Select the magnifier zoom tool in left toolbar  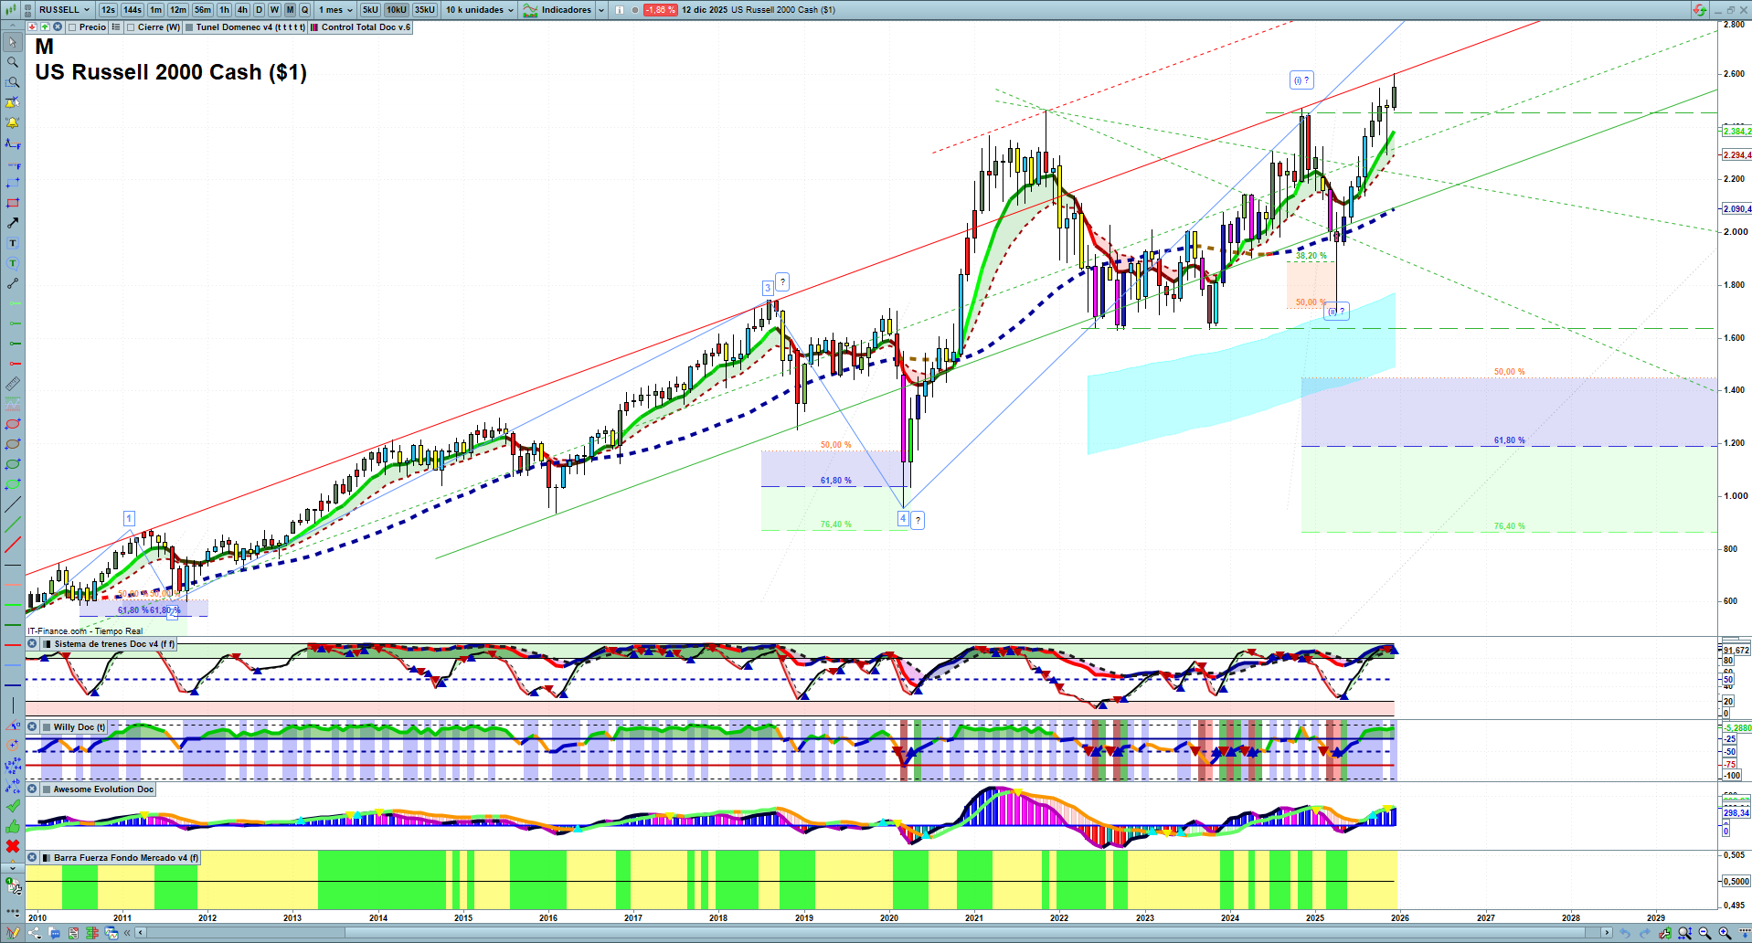click(x=13, y=62)
